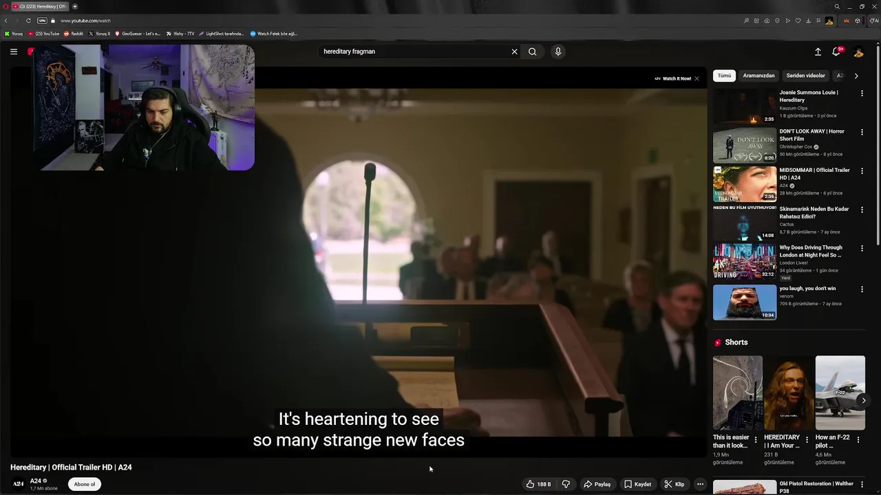Image resolution: width=881 pixels, height=495 pixels.
Task: Open options for London driving video
Action: 862,248
